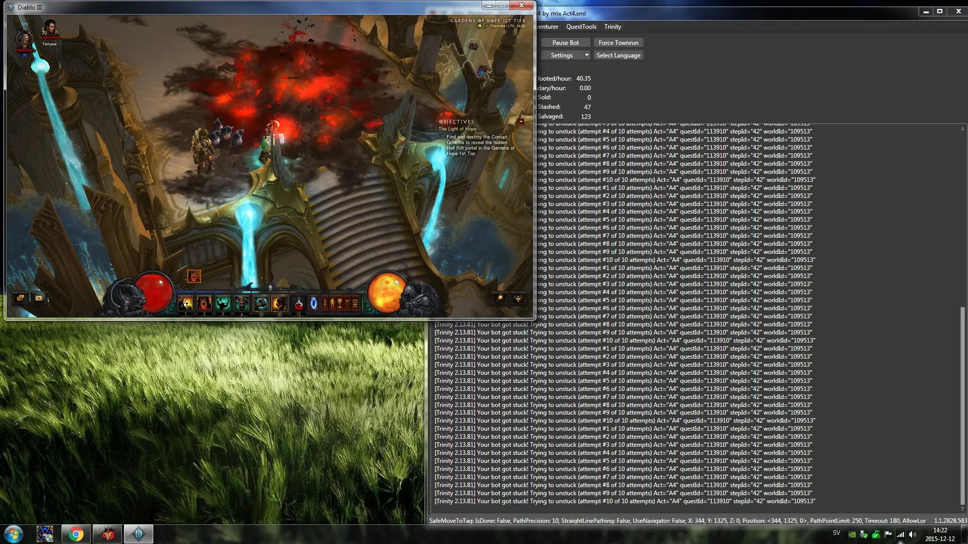Select the Templar follower portrait
Image resolution: width=968 pixels, height=544 pixels.
point(50,29)
